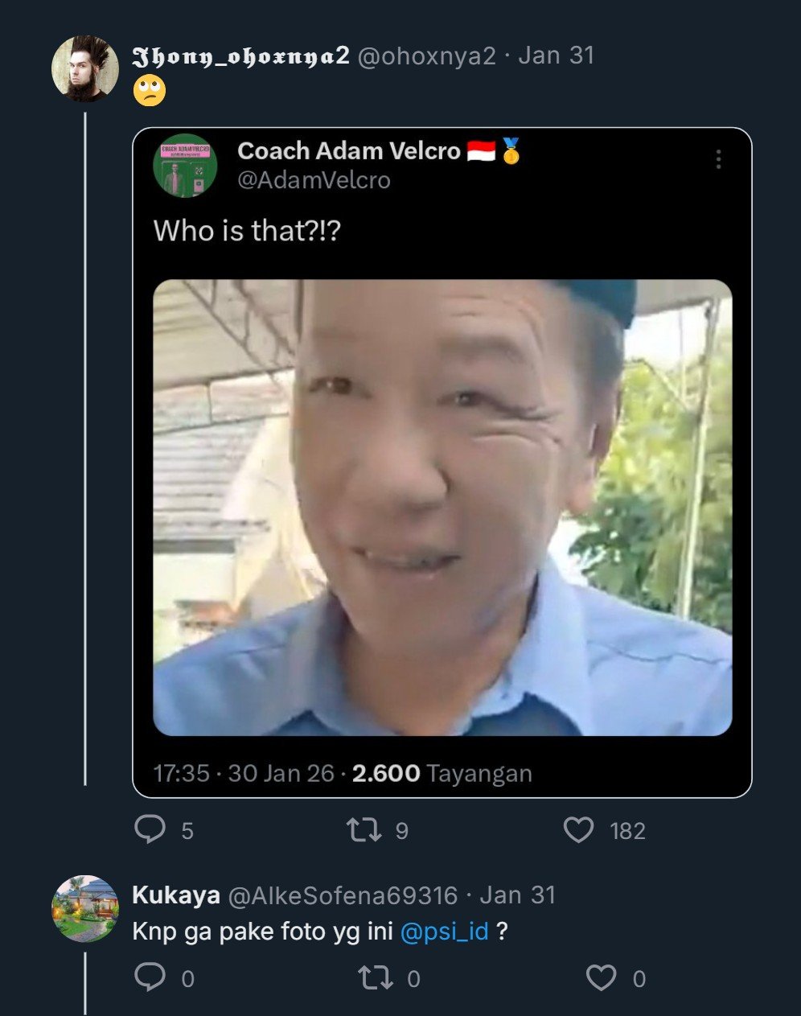Retweet Kukaya's reply

(374, 977)
